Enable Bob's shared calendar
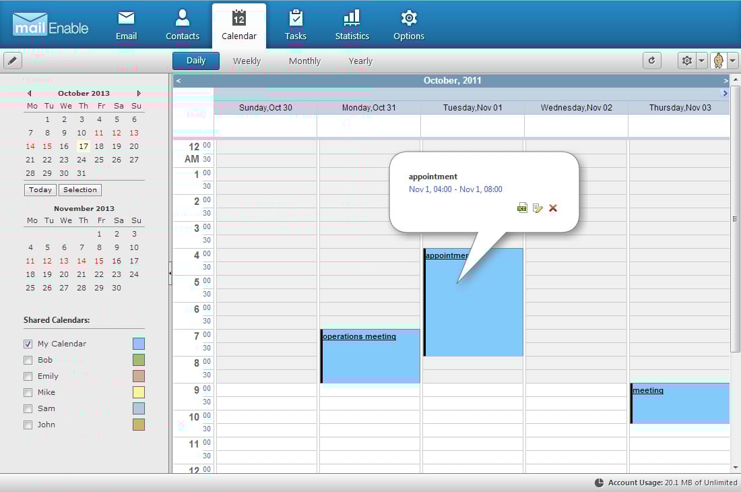 coord(28,360)
